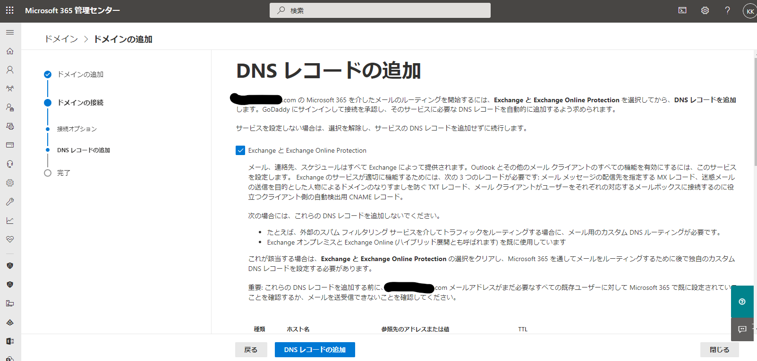Image resolution: width=757 pixels, height=361 pixels.
Task: Go to Home in the sidebar
Action: click(x=10, y=51)
